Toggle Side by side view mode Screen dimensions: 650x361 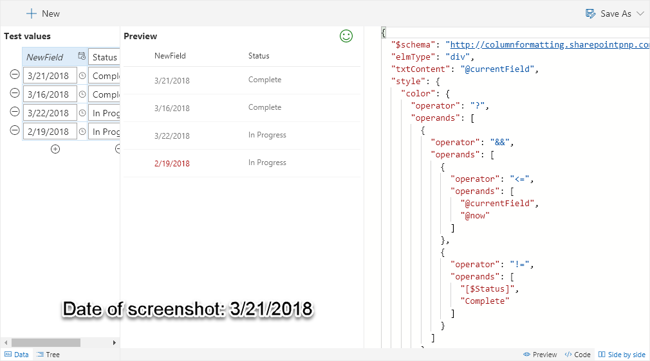pyautogui.click(x=622, y=355)
